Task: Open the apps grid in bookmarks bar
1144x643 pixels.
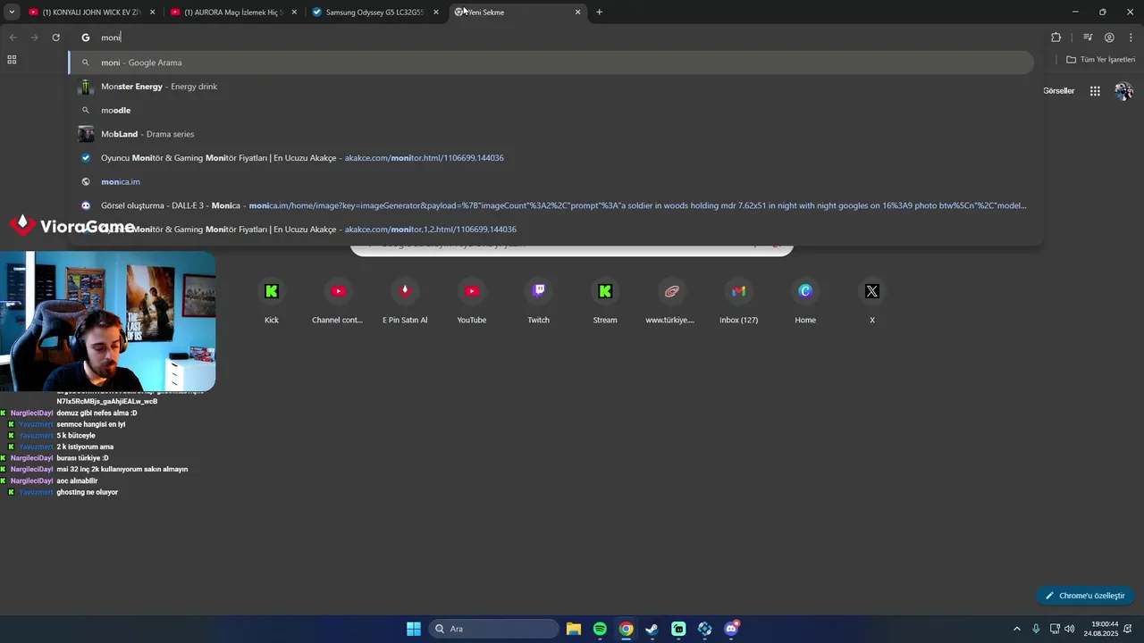Action: coord(12,60)
